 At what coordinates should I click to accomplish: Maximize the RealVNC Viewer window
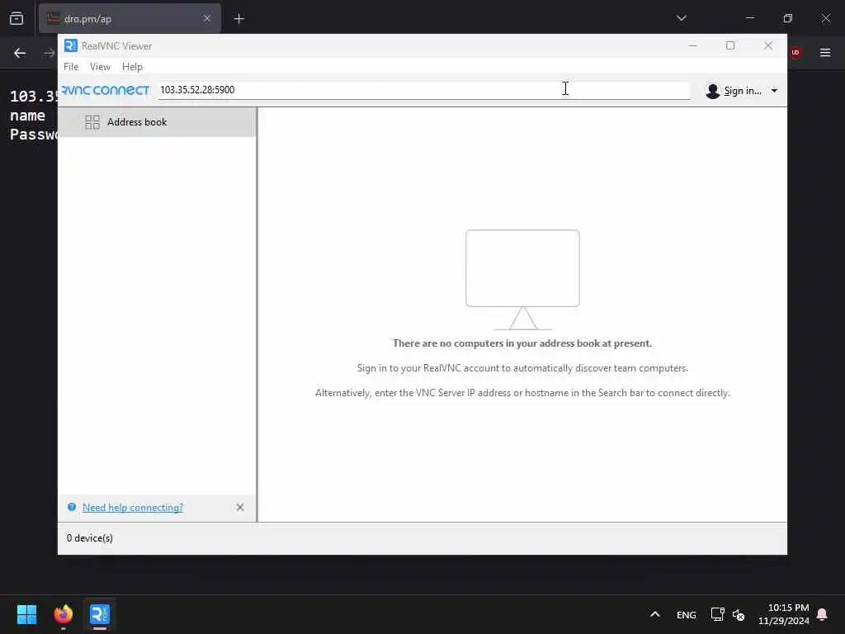pos(730,46)
